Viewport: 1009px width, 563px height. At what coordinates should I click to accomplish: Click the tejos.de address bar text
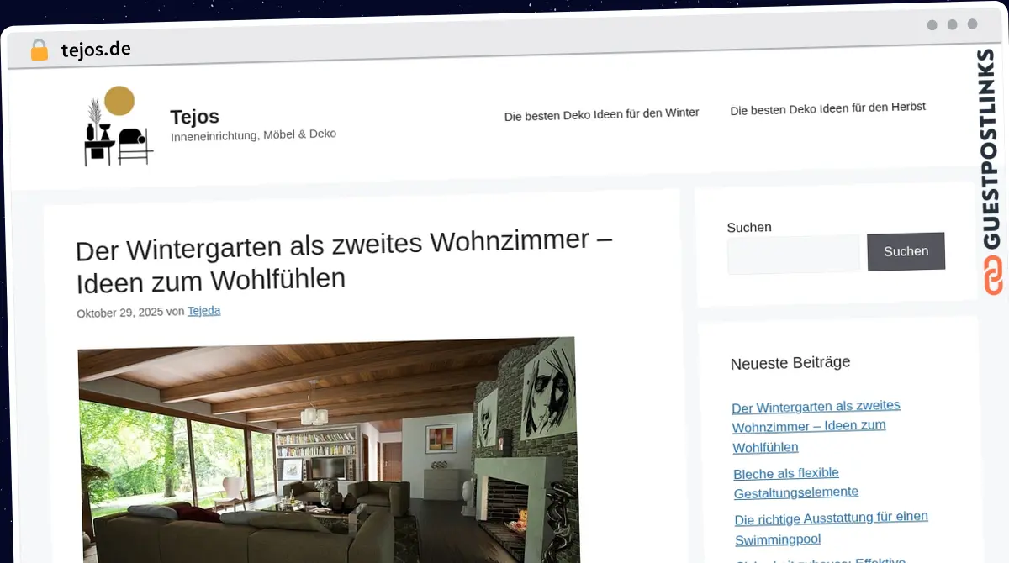click(96, 50)
